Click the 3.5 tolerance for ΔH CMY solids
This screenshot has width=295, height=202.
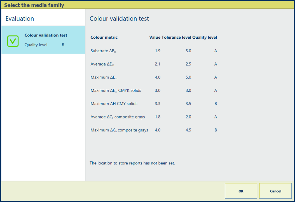[188, 104]
